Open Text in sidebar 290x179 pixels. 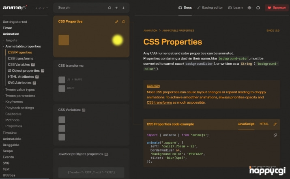tap(6, 169)
